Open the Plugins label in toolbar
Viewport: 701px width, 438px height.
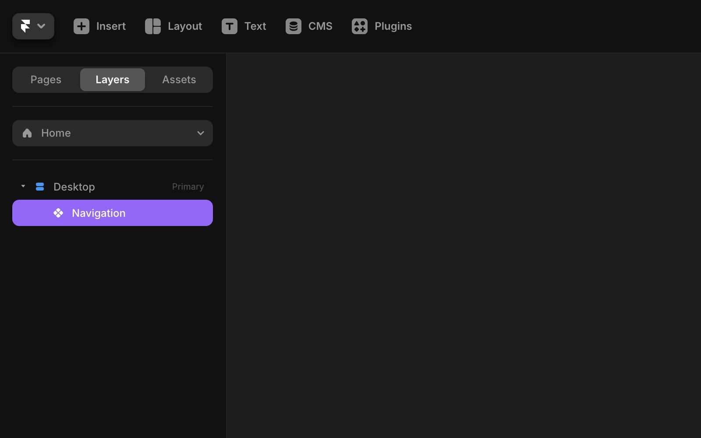click(x=393, y=26)
